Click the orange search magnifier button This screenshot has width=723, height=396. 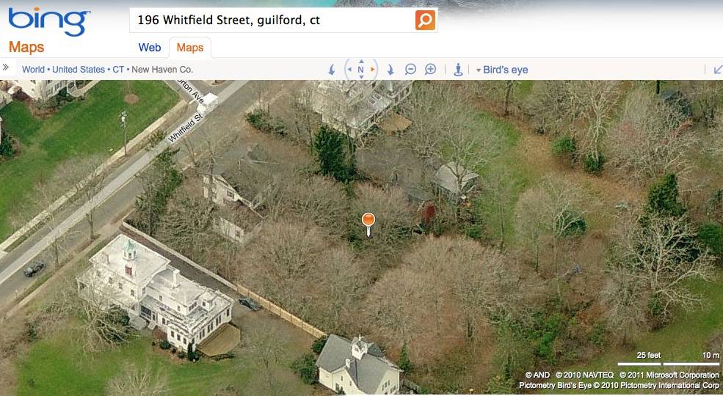coord(425,21)
